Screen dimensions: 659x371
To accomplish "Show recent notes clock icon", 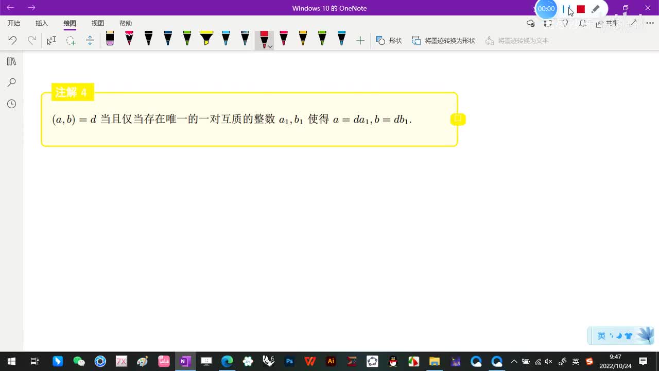I will (x=11, y=104).
